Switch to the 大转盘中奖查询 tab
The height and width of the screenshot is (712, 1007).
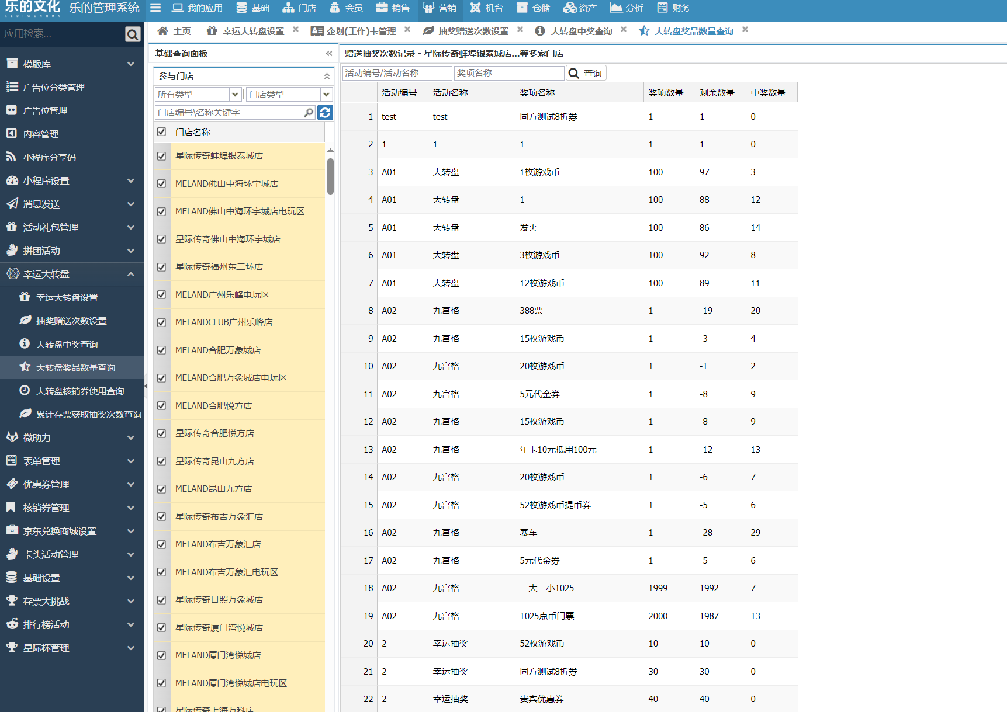(574, 31)
